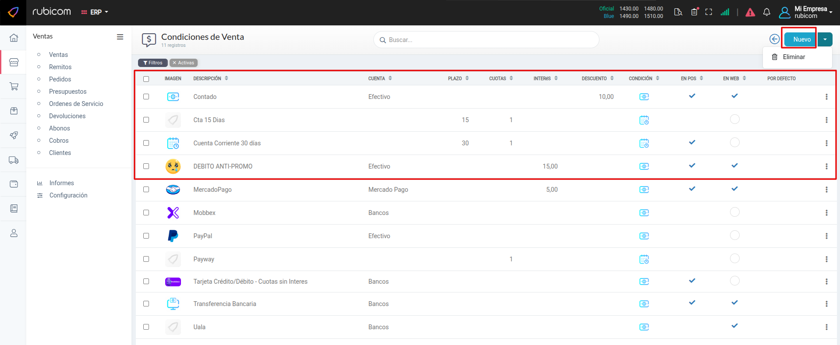Select Eliminar from the dropdown menu
The height and width of the screenshot is (345, 840).
794,57
